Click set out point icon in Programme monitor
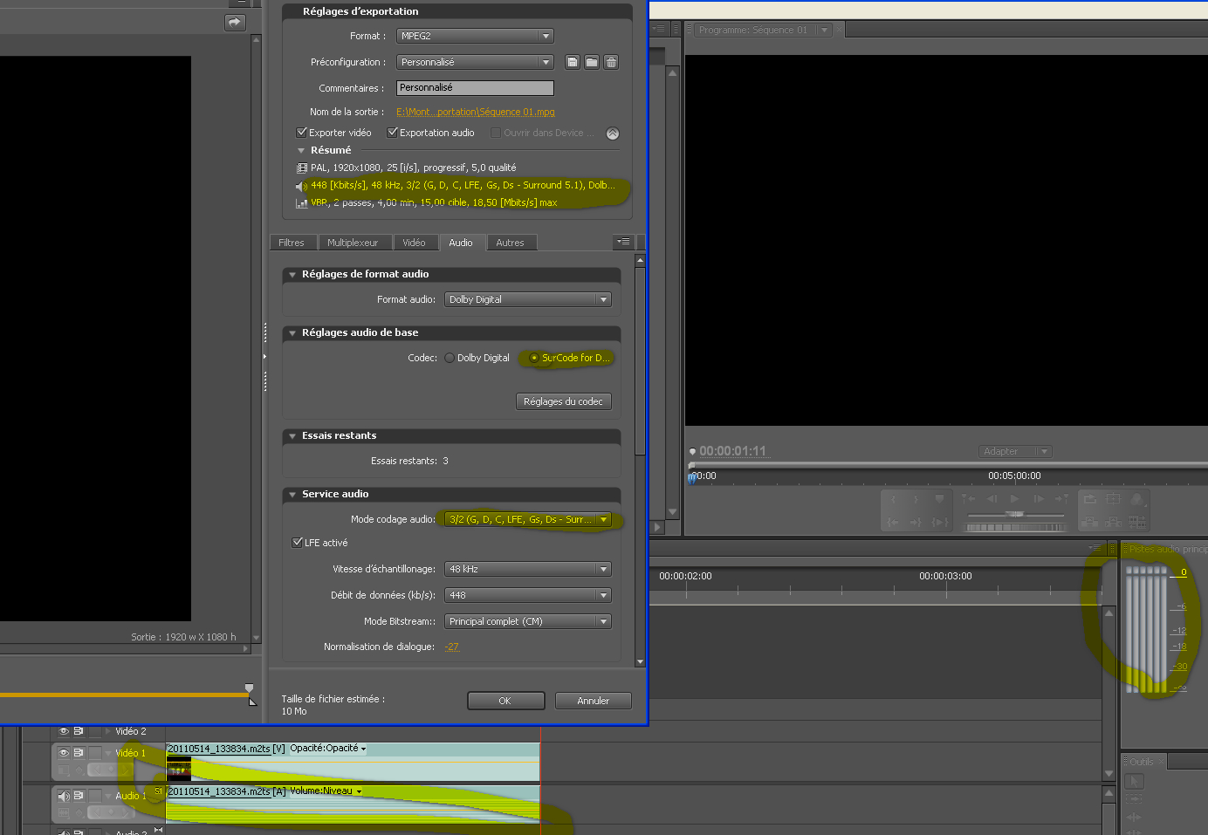The width and height of the screenshot is (1208, 835). click(x=916, y=499)
